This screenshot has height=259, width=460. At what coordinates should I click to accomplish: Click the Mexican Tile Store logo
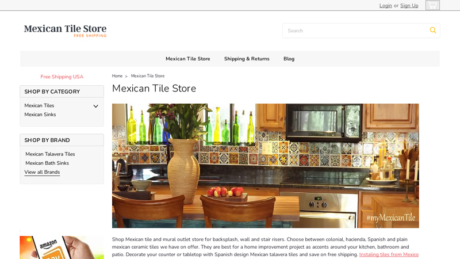coord(65,31)
